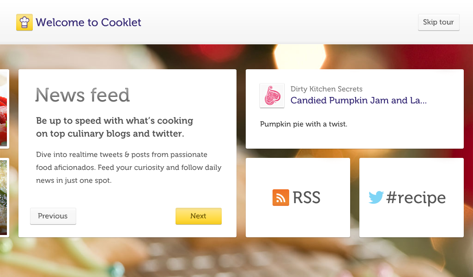Click the lower partial photo on left edge
This screenshot has height=277, width=473.
[4, 196]
